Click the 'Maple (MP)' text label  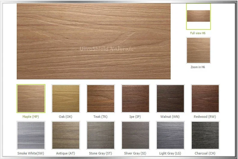(31, 117)
